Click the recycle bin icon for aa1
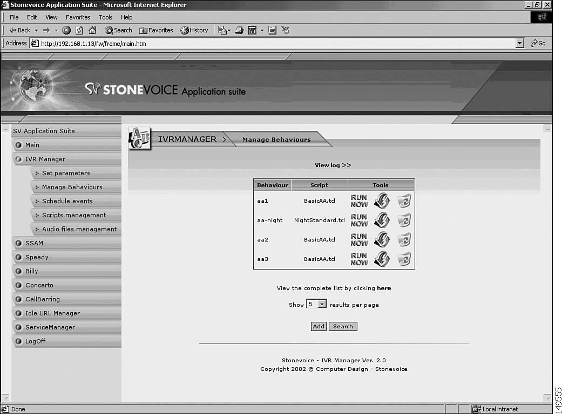 pos(404,201)
